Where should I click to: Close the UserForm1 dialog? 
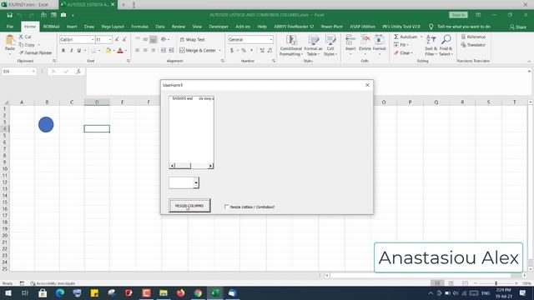click(367, 85)
